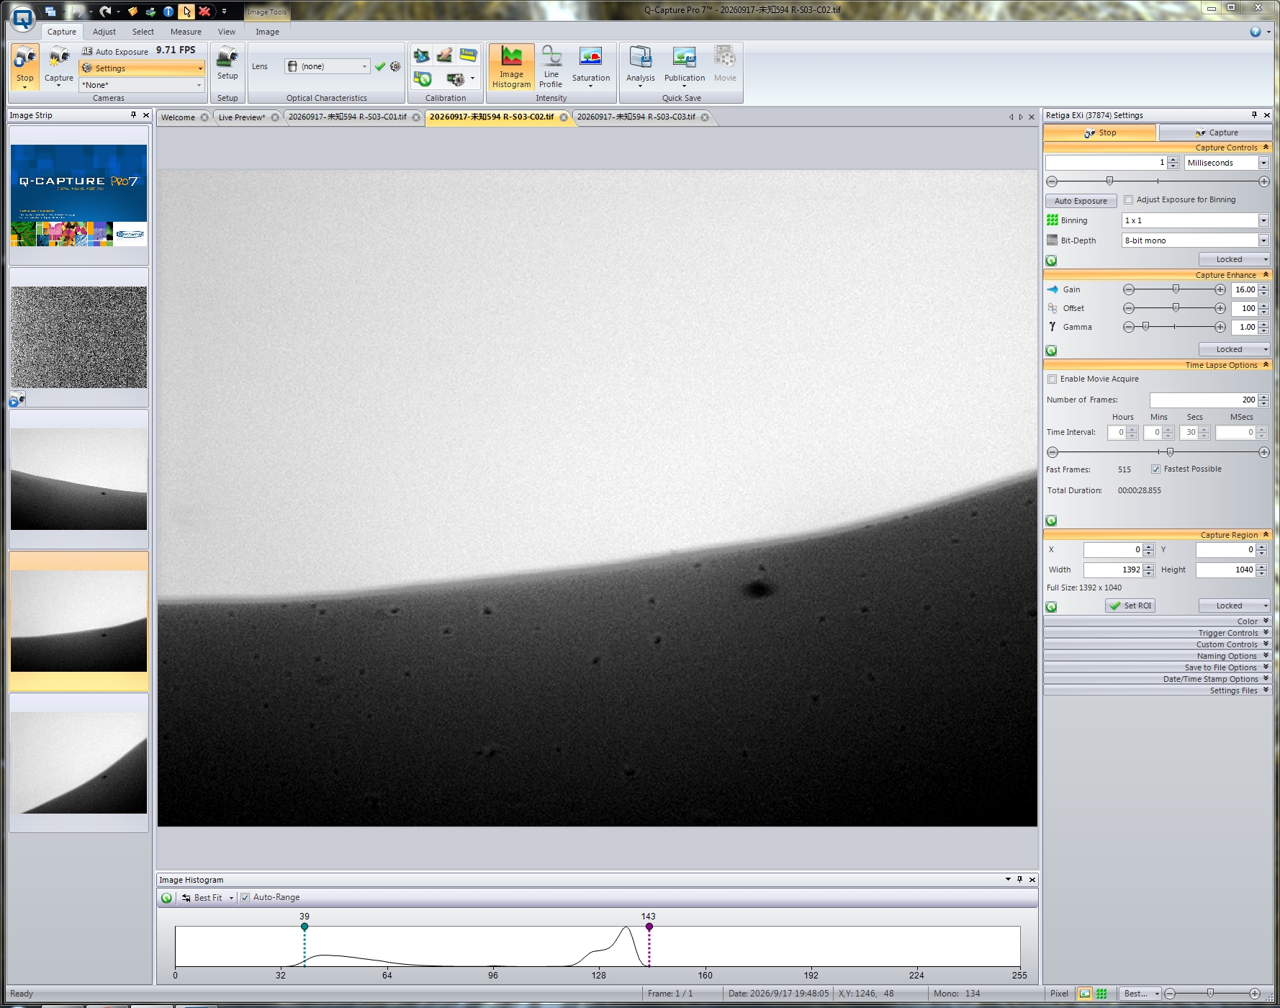Switch to the Live Preview* document tab
The height and width of the screenshot is (1008, 1280).
coord(242,117)
